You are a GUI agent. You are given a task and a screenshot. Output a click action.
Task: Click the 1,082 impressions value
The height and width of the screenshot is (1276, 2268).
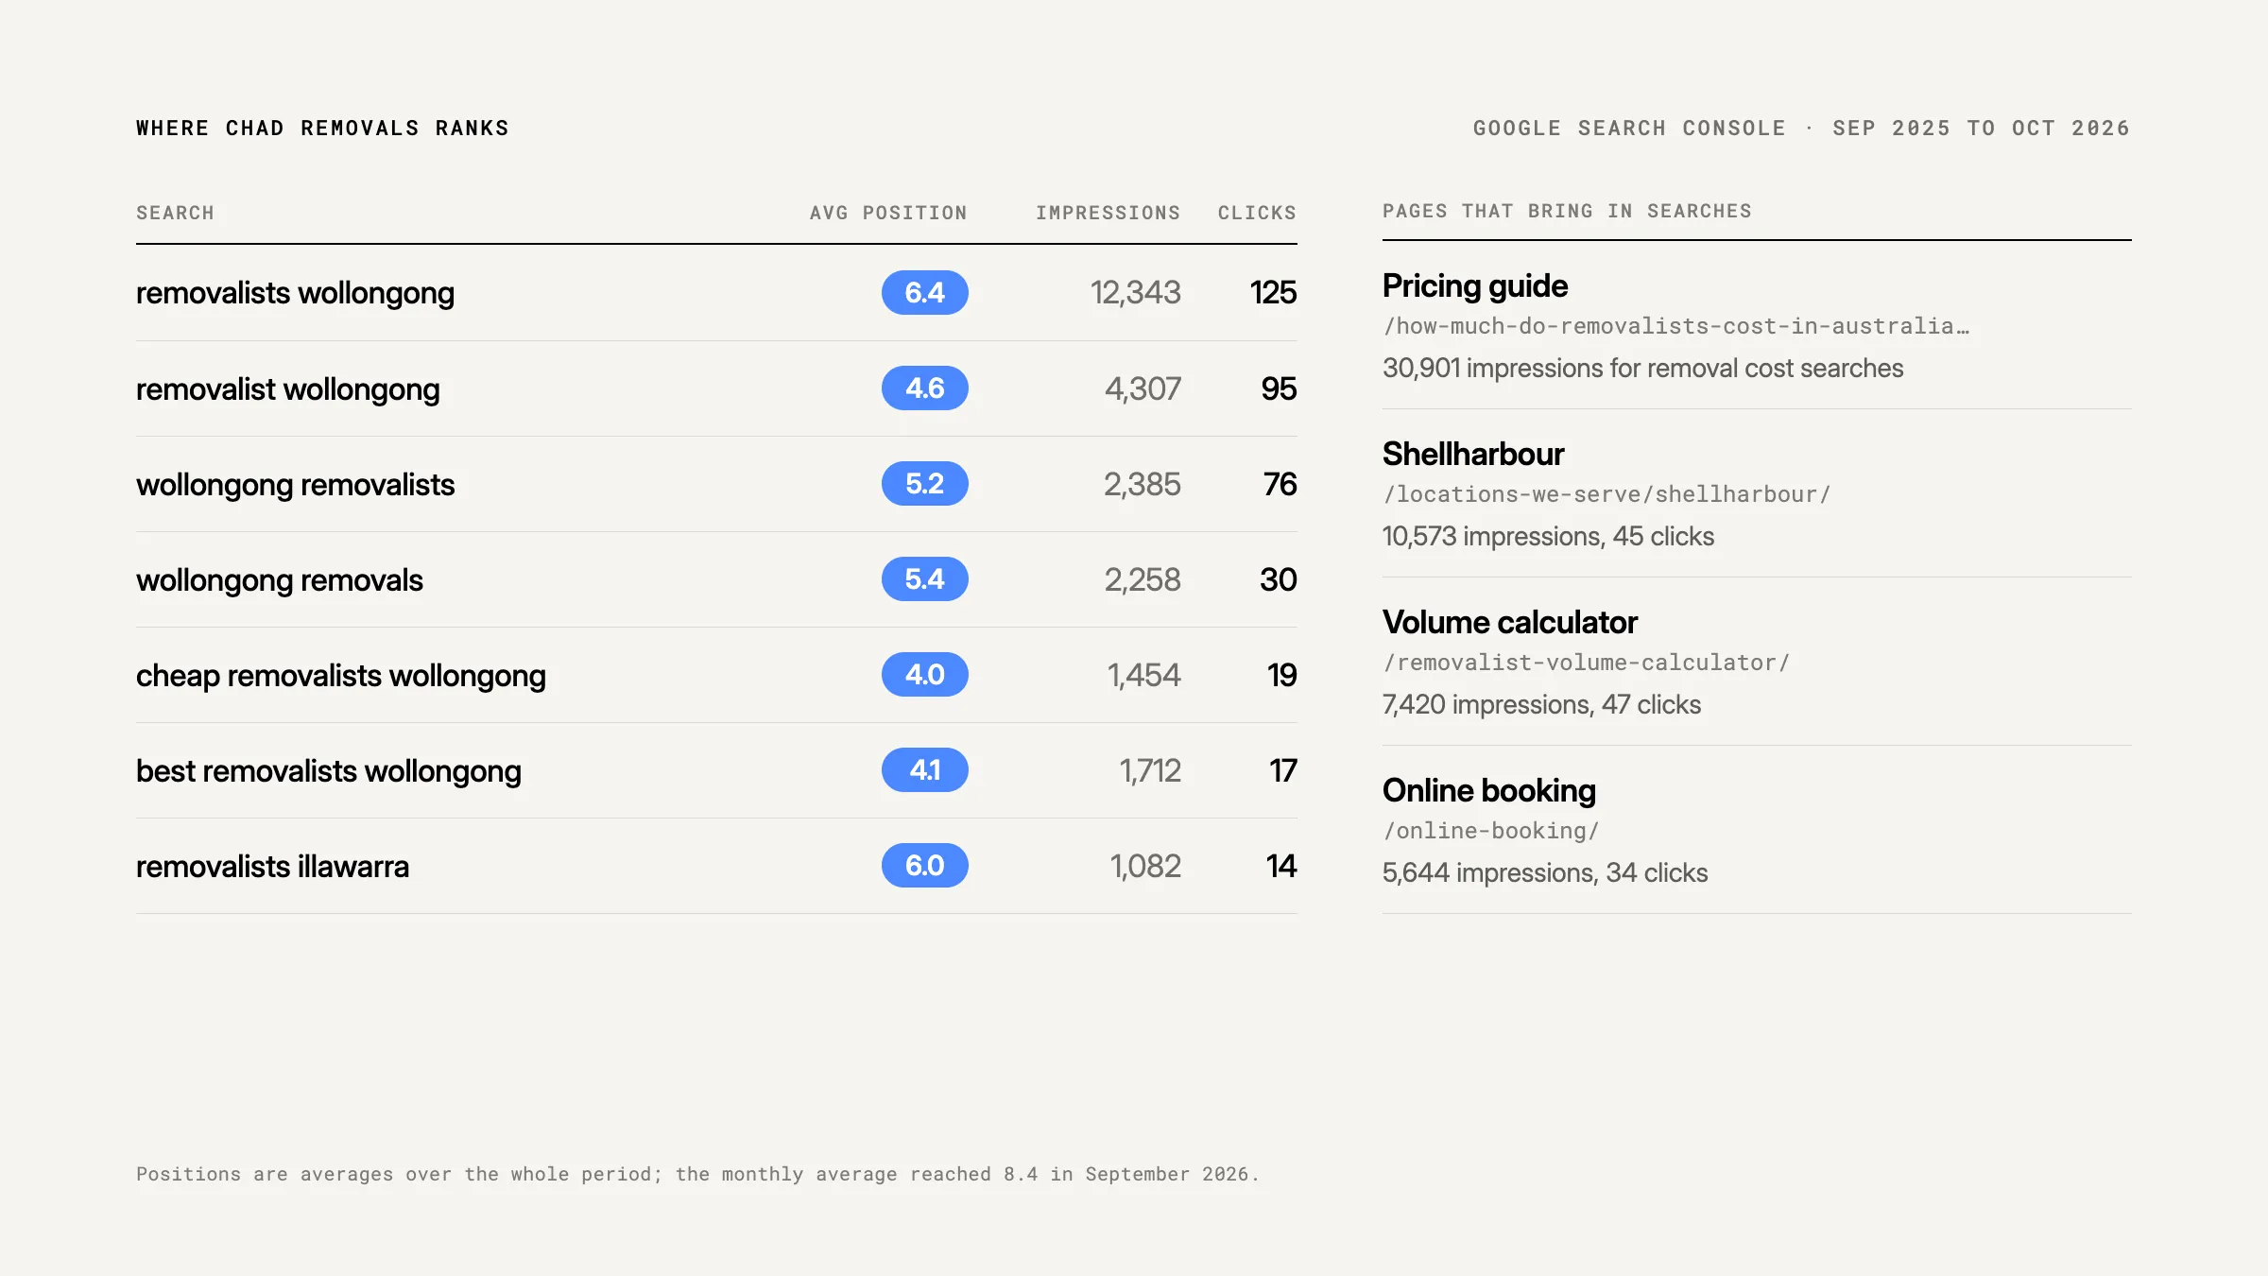(1145, 866)
